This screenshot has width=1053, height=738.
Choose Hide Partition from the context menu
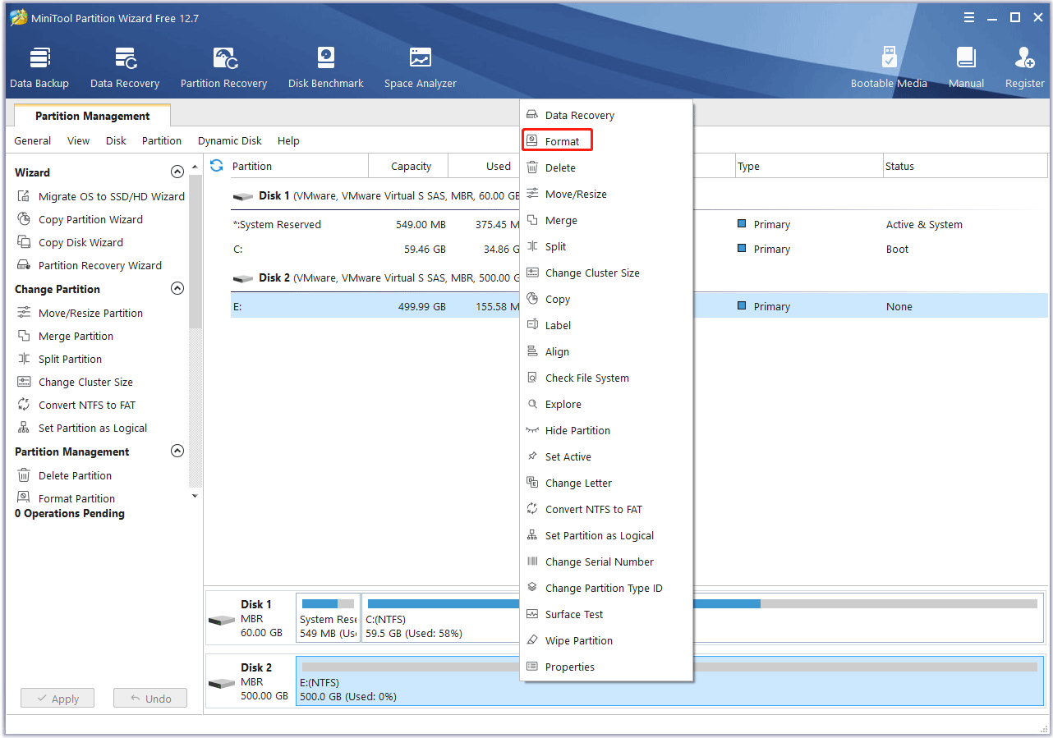[606, 430]
